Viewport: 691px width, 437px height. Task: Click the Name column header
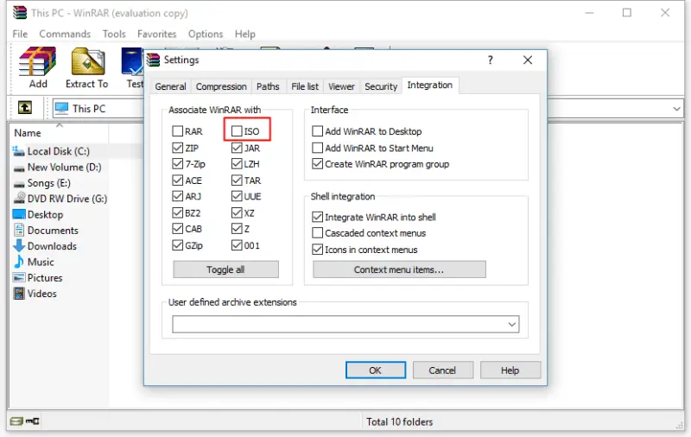(x=59, y=133)
